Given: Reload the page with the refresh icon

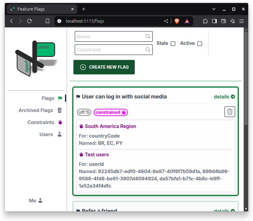Looking at the screenshot, I should point(29,21).
